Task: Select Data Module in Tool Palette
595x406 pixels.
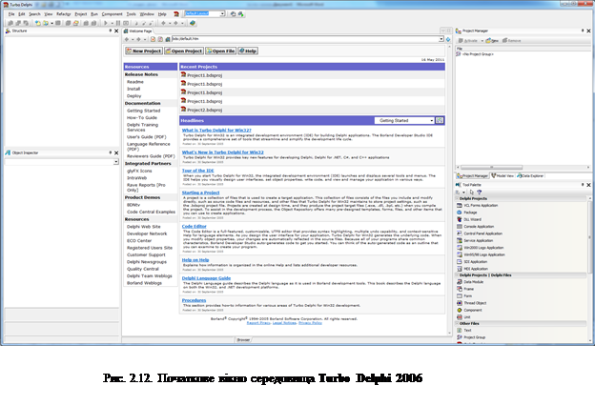Action: (470, 282)
